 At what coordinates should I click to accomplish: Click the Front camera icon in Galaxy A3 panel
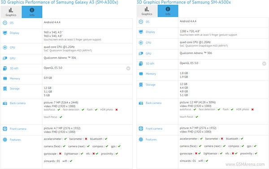(5, 129)
